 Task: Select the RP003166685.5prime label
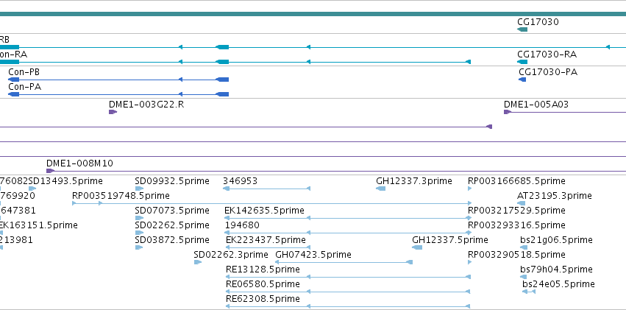516,181
